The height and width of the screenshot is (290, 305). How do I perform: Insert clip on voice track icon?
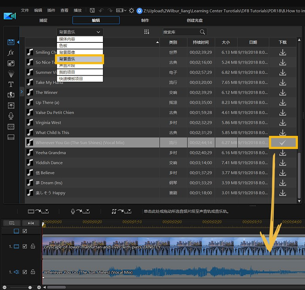(80, 211)
